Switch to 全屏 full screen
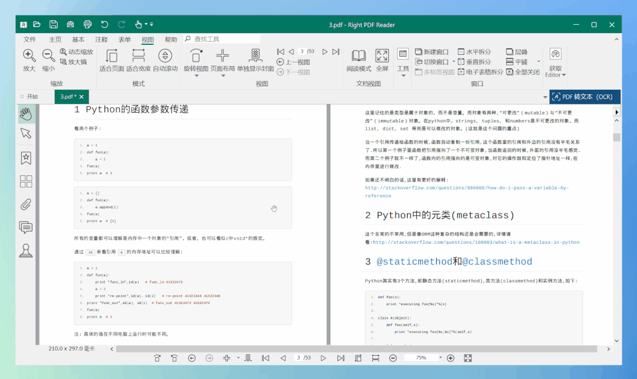The width and height of the screenshot is (637, 379). coord(382,60)
